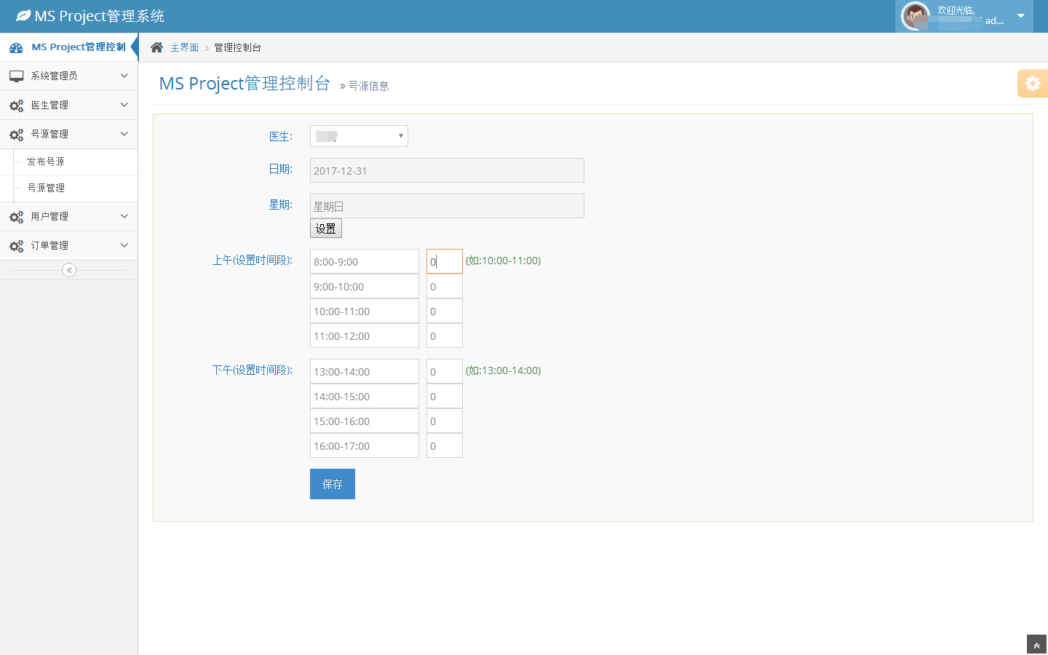Click the count field for 16:00-17:00
The image size is (1048, 655).
click(x=444, y=446)
